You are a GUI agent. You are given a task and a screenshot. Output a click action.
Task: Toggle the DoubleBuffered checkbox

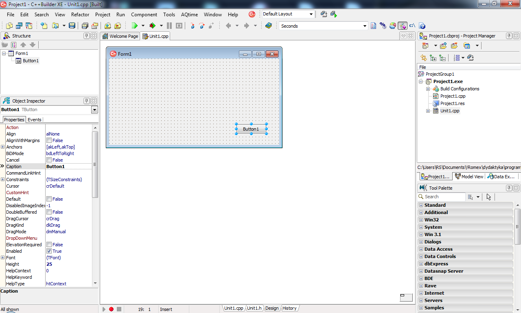click(x=49, y=212)
